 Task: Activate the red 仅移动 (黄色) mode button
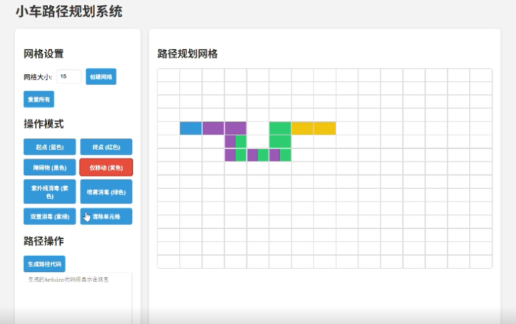click(x=106, y=167)
